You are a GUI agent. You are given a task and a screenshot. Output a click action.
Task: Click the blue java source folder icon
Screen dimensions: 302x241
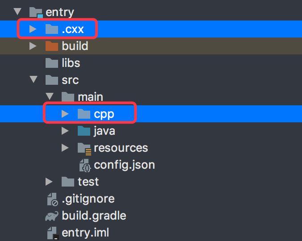(84, 131)
